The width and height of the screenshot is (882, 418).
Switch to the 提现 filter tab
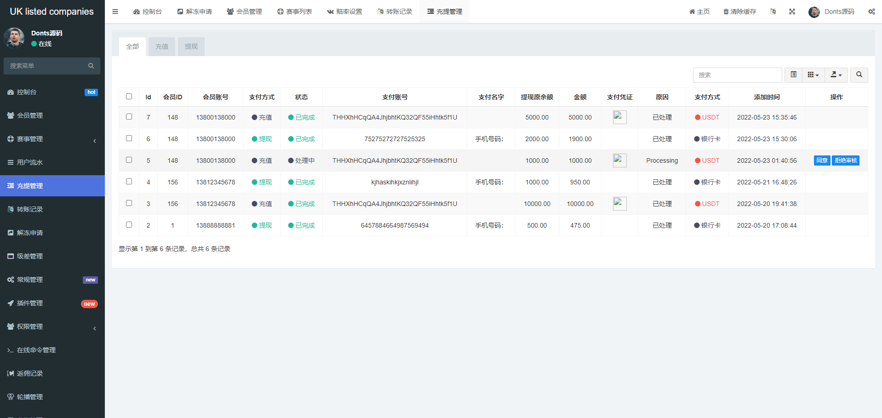[191, 46]
